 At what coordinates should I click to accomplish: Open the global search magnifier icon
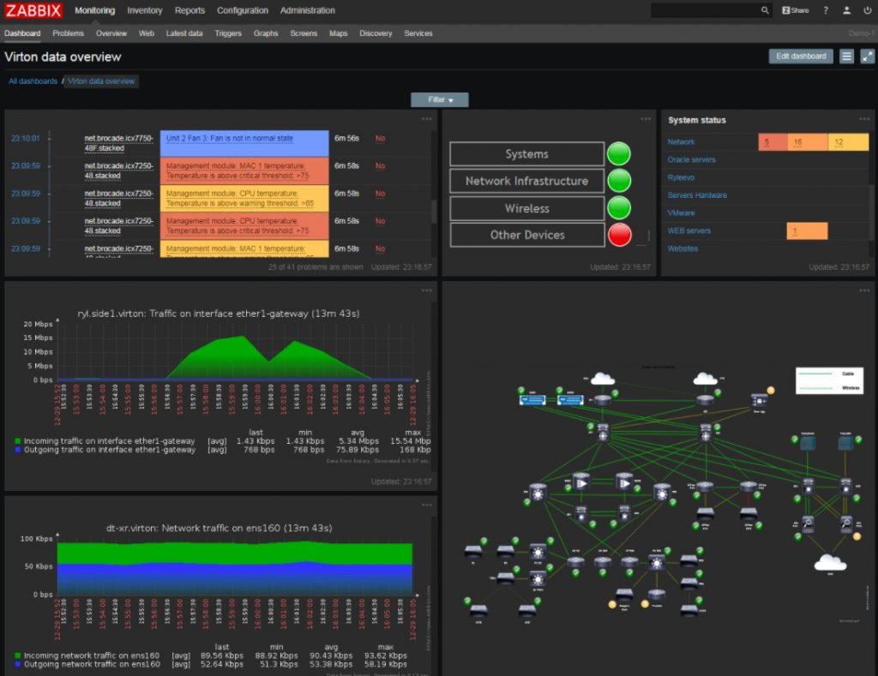tap(766, 10)
